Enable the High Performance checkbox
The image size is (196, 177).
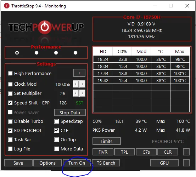click(10, 73)
